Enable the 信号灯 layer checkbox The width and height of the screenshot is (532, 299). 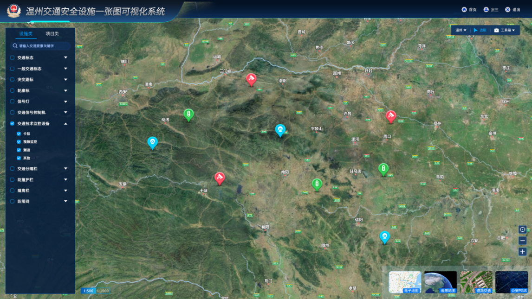pos(13,102)
